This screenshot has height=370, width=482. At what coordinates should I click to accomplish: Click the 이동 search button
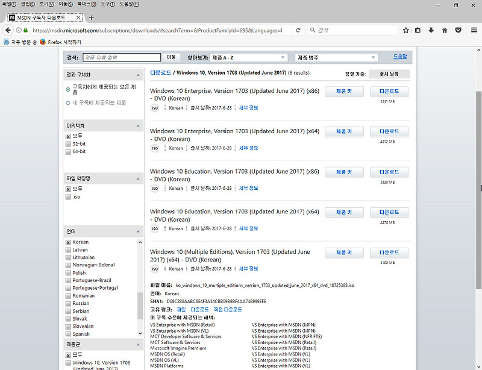pyautogui.click(x=171, y=57)
